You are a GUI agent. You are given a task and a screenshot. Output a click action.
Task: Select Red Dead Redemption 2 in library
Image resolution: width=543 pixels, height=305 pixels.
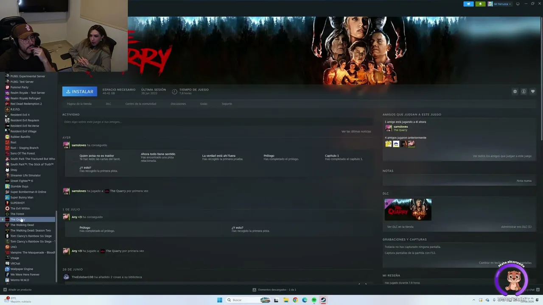click(x=26, y=104)
